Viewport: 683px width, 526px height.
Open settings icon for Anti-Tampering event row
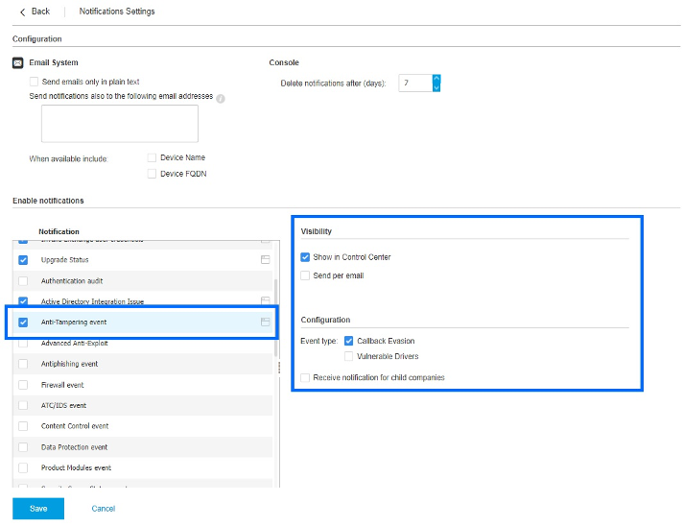pyautogui.click(x=265, y=323)
